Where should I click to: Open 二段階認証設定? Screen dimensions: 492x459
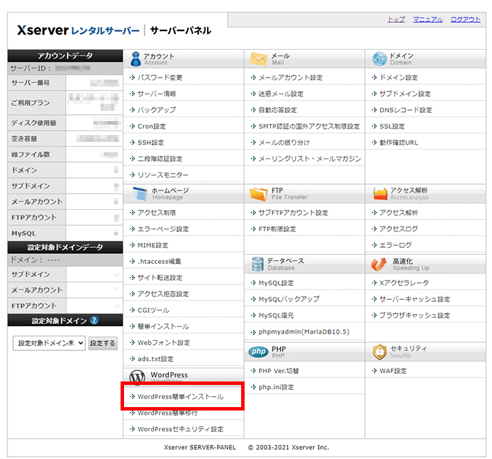(x=160, y=159)
